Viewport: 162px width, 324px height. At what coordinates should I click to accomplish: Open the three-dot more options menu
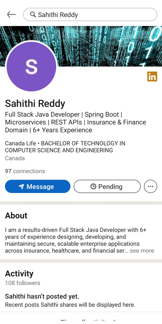pos(150,187)
